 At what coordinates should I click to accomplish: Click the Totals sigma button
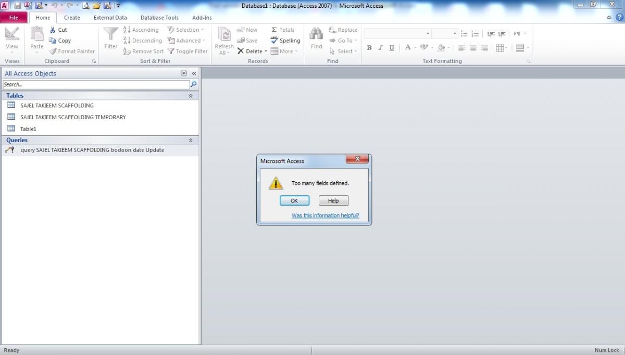[x=283, y=30]
